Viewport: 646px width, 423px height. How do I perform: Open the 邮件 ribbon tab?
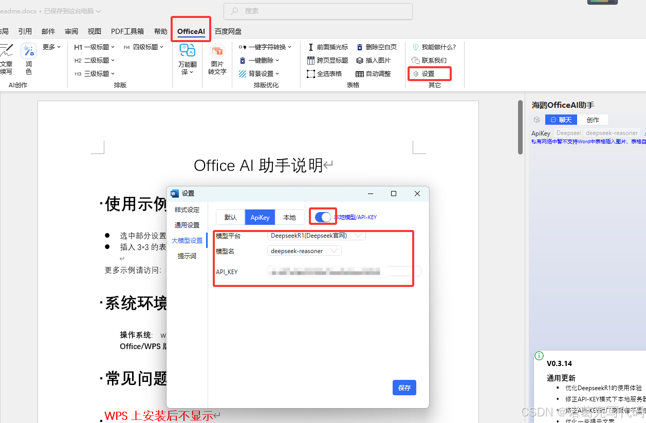48,31
